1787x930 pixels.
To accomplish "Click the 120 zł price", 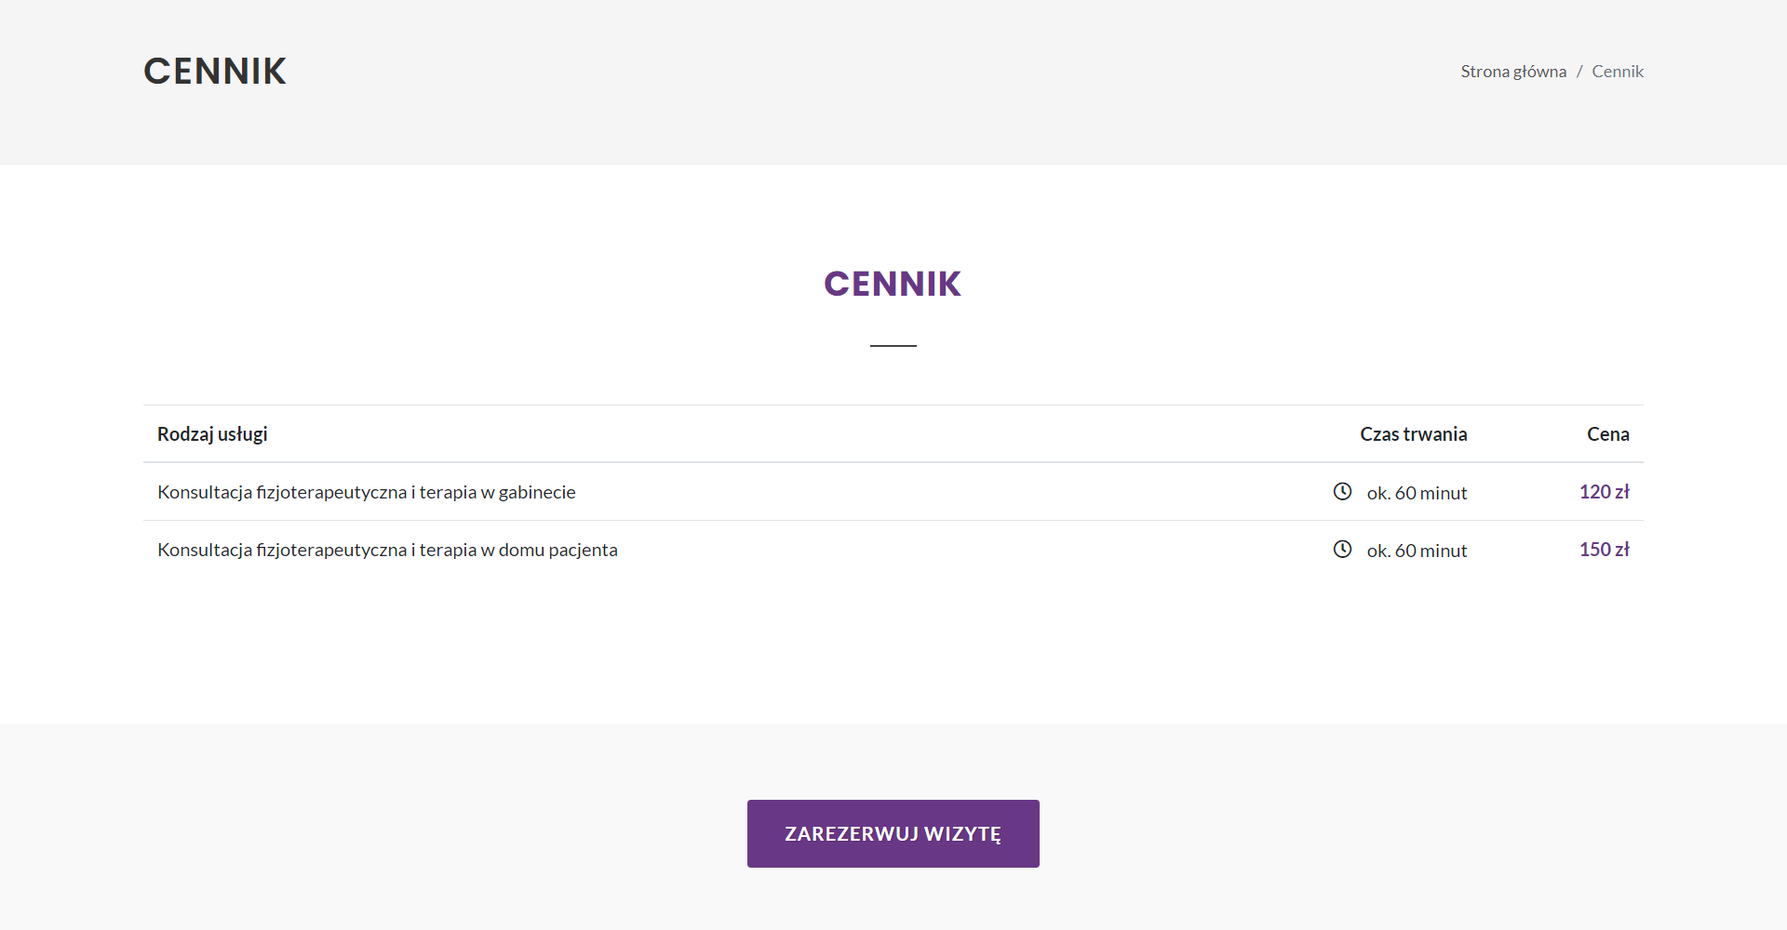I will pyautogui.click(x=1605, y=492).
